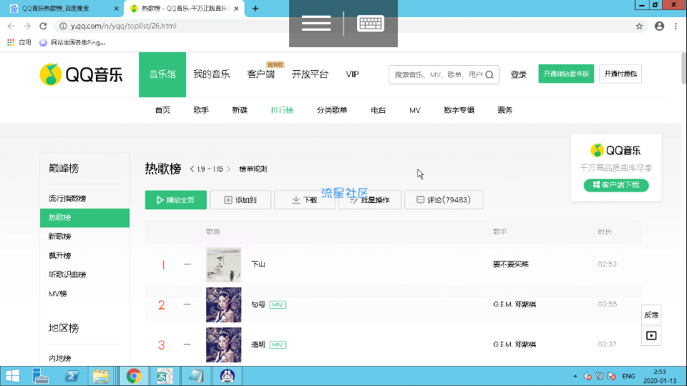Click the browser address bar URL
This screenshot has width=687, height=386.
coord(124,26)
